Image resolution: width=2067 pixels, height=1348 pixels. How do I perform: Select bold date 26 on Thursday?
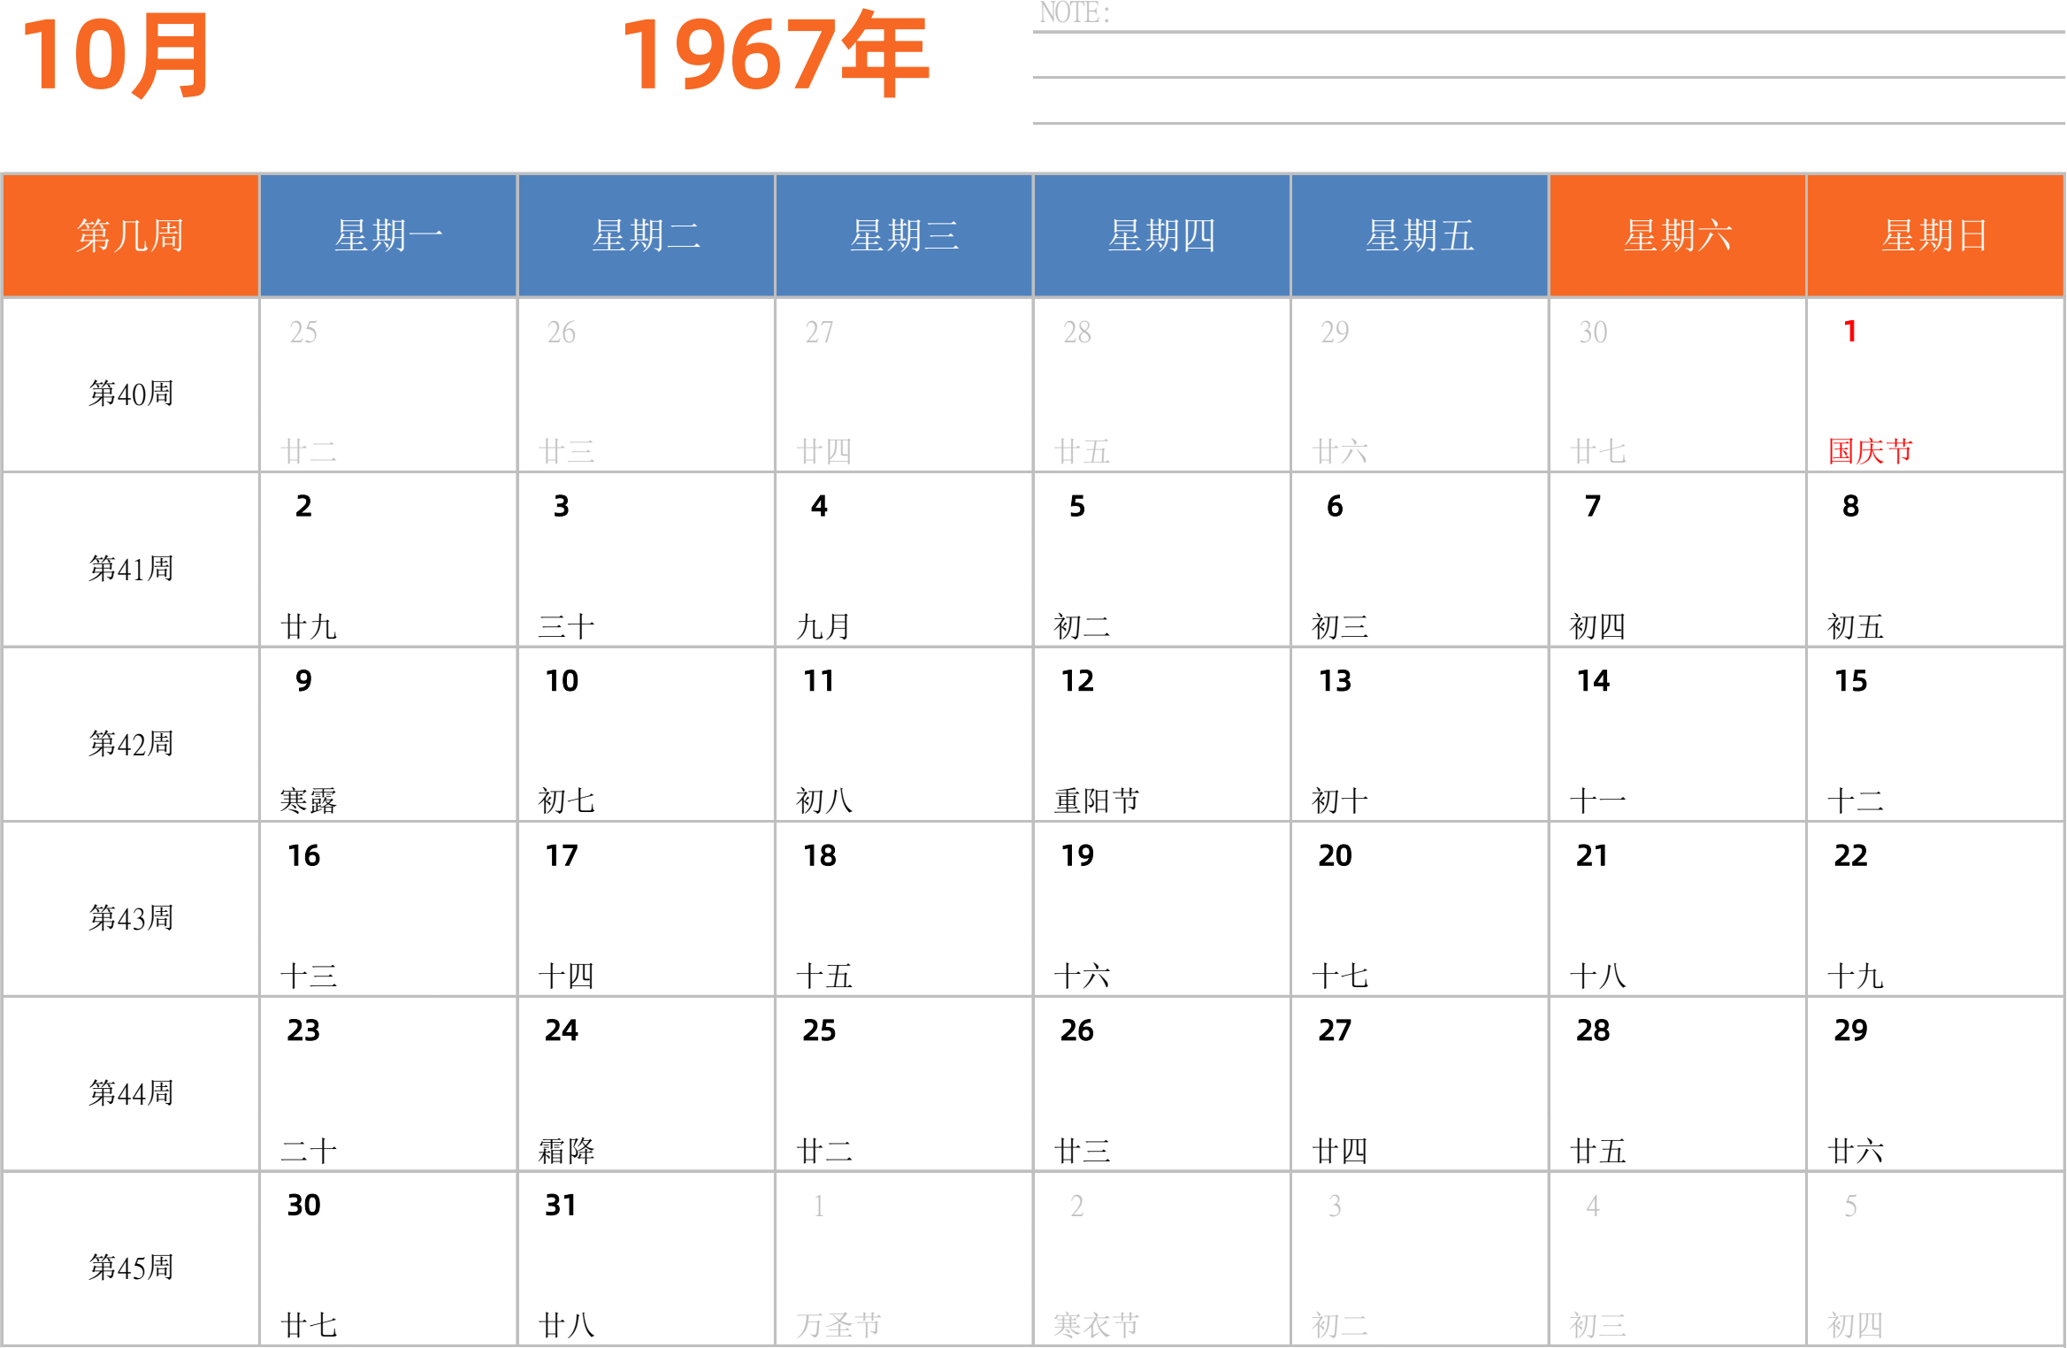[x=1077, y=1030]
